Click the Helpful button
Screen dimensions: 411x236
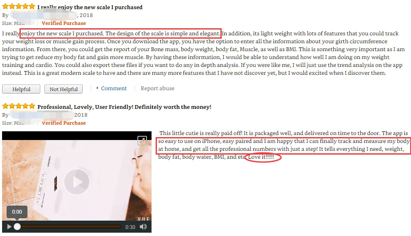coord(21,89)
